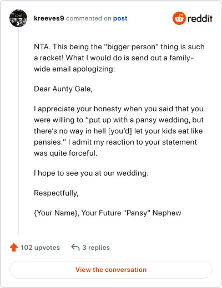This screenshot has width=222, height=288.
Task: Click the gray "commented on" text
Action: click(89, 18)
